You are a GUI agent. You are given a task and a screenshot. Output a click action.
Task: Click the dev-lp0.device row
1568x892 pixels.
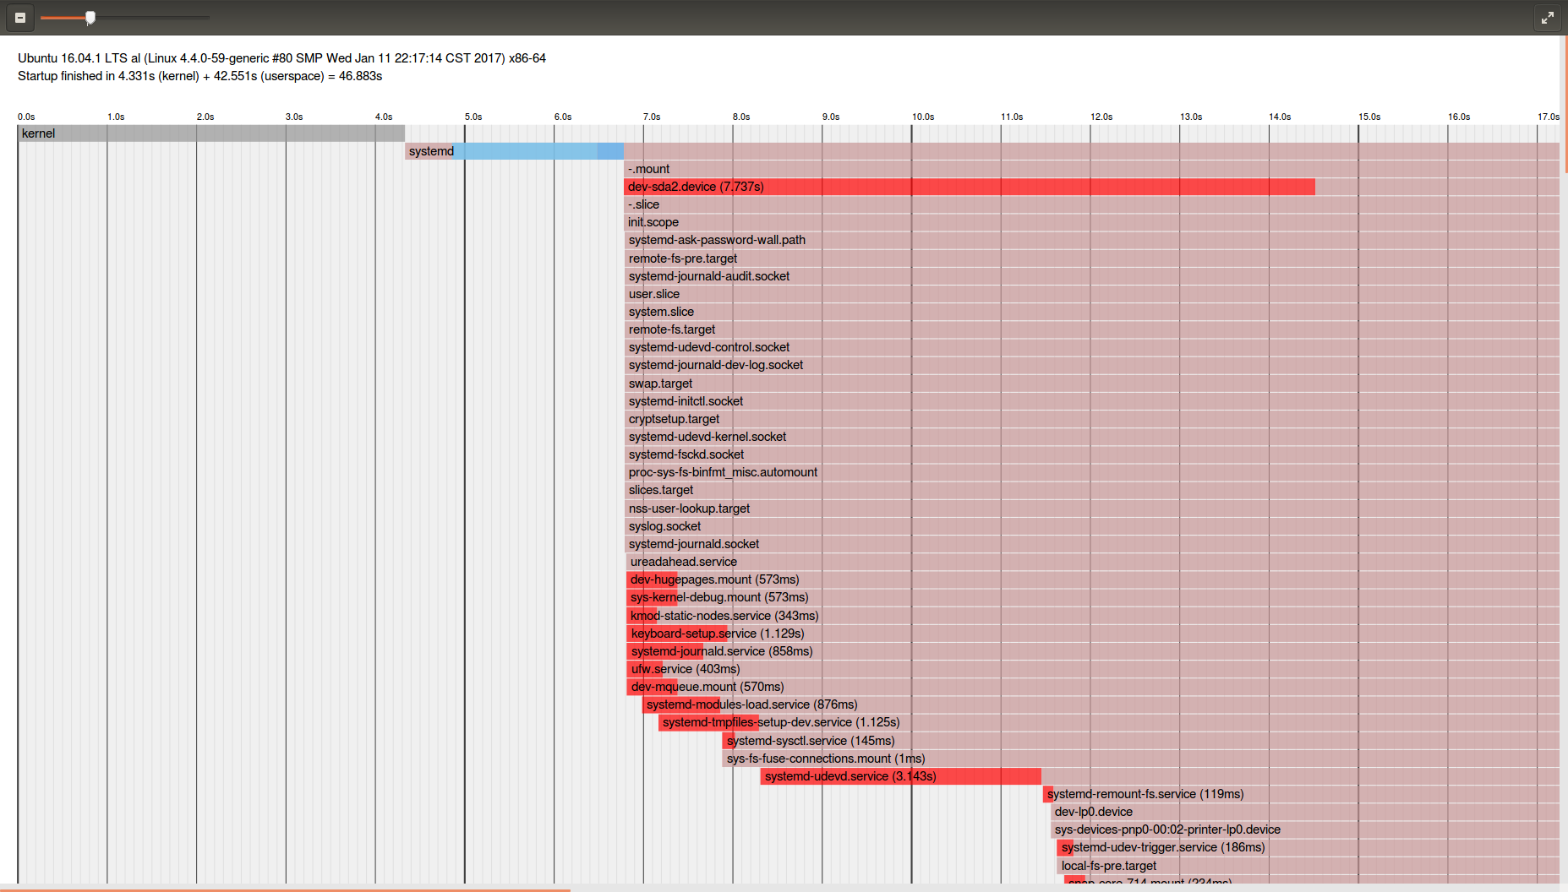pos(1305,812)
